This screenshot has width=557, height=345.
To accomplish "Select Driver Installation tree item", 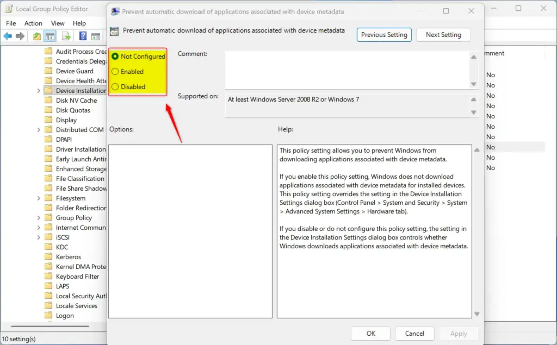I will pos(81,149).
